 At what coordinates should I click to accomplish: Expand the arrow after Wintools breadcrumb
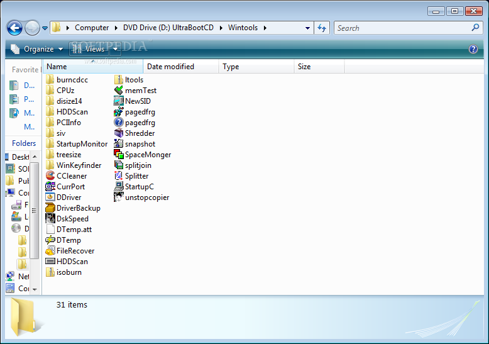coord(265,28)
